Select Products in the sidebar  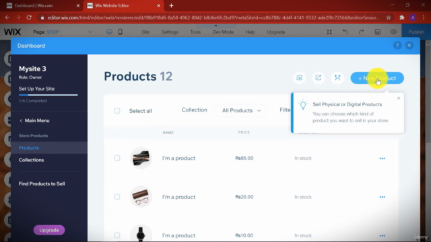tap(49, 148)
